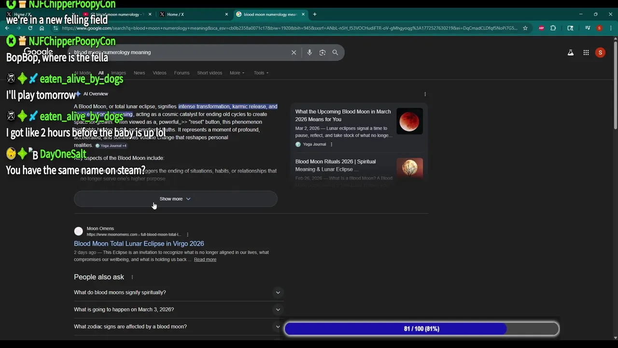Click the 81 / 100 progress bar

click(x=421, y=329)
